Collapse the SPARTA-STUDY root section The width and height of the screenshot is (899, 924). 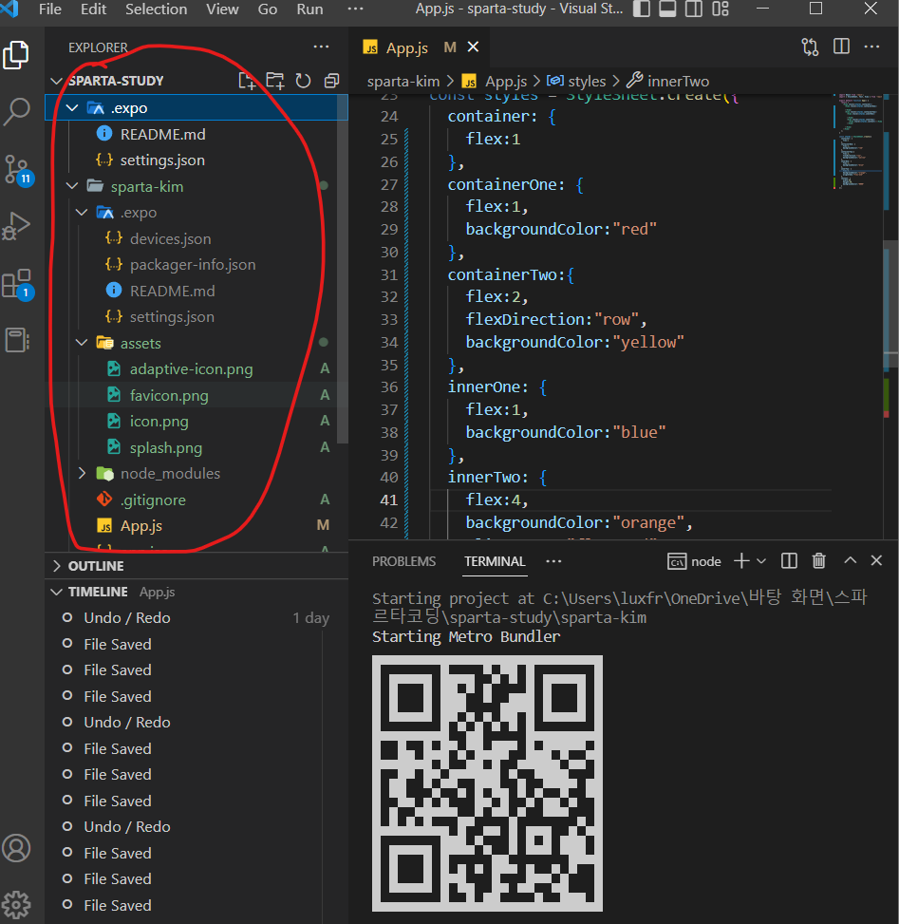57,81
